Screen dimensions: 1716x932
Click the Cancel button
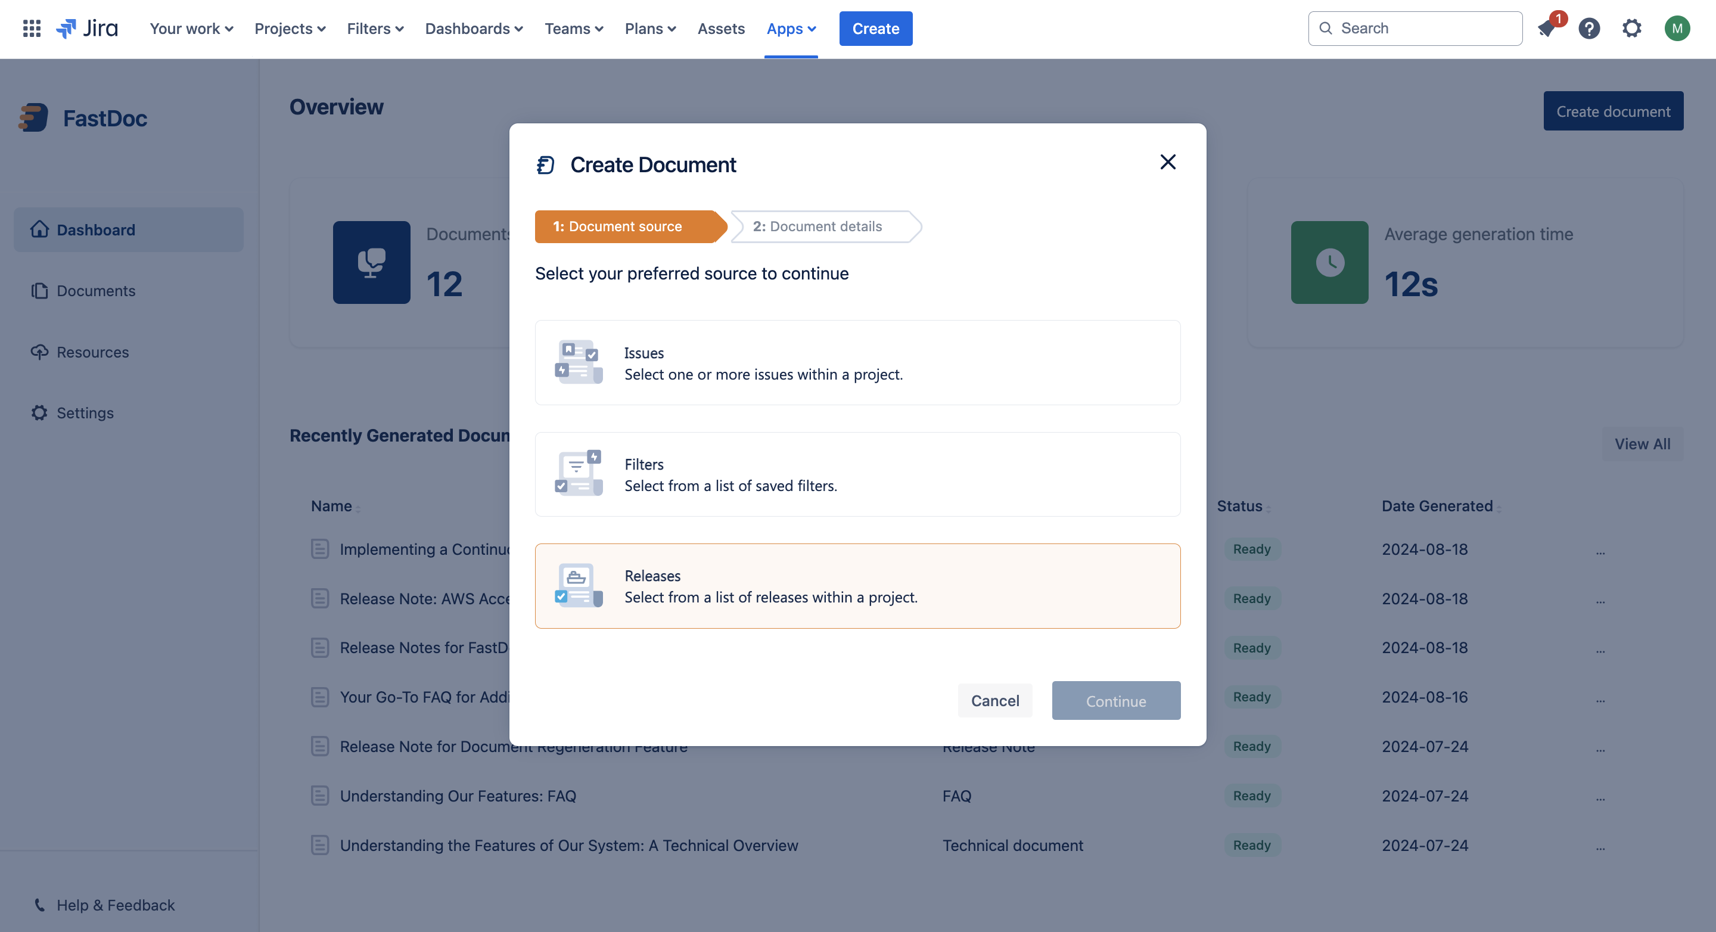[x=994, y=700]
